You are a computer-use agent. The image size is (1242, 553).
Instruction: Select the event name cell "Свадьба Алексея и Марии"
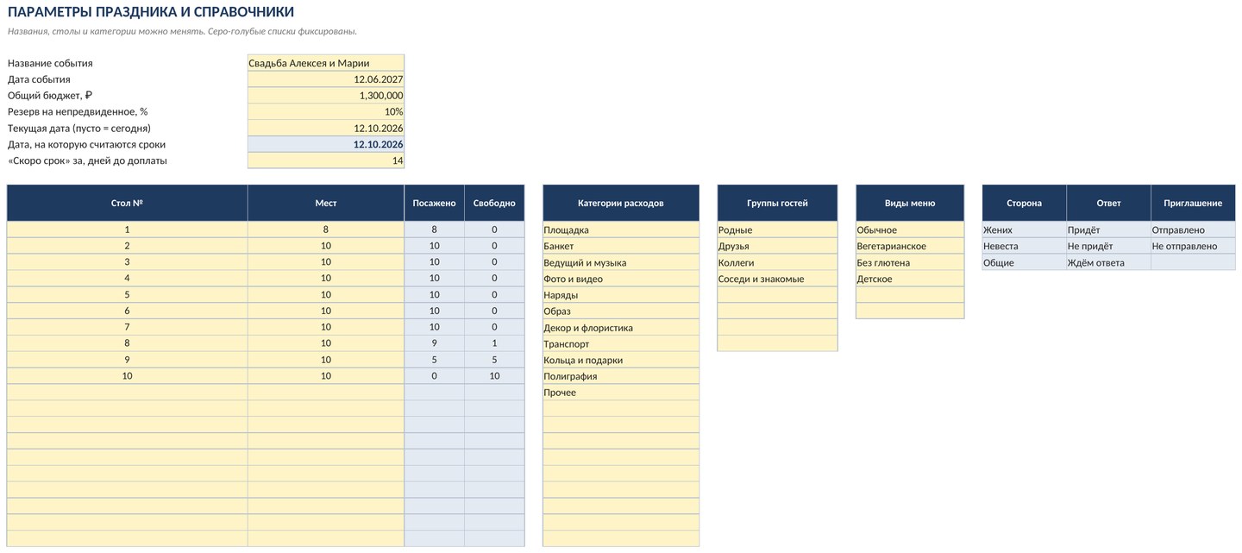pos(326,63)
